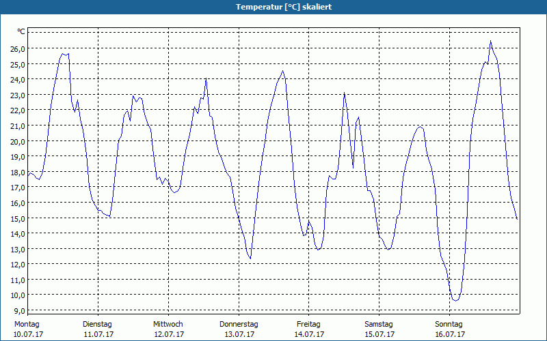The image size is (547, 341).
Task: Click the 17,0 axis label
Action: tap(18, 188)
